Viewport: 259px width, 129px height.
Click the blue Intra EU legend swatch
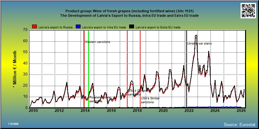tap(78, 27)
